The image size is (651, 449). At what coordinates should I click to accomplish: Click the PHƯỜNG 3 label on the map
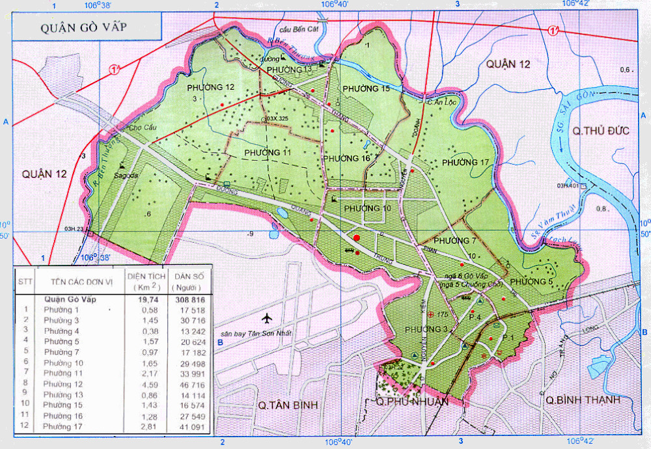[426, 329]
